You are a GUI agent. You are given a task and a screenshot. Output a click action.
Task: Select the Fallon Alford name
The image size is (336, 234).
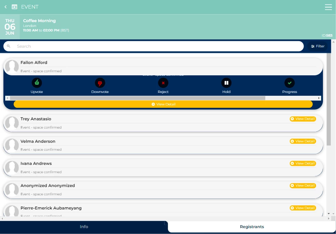click(34, 63)
